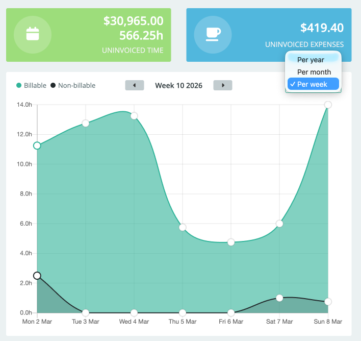Click the Thu 5 Mar axis label

(183, 322)
